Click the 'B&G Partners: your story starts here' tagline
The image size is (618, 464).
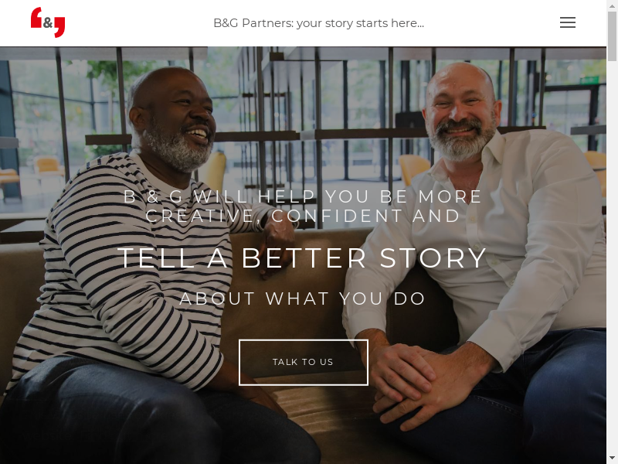318,23
